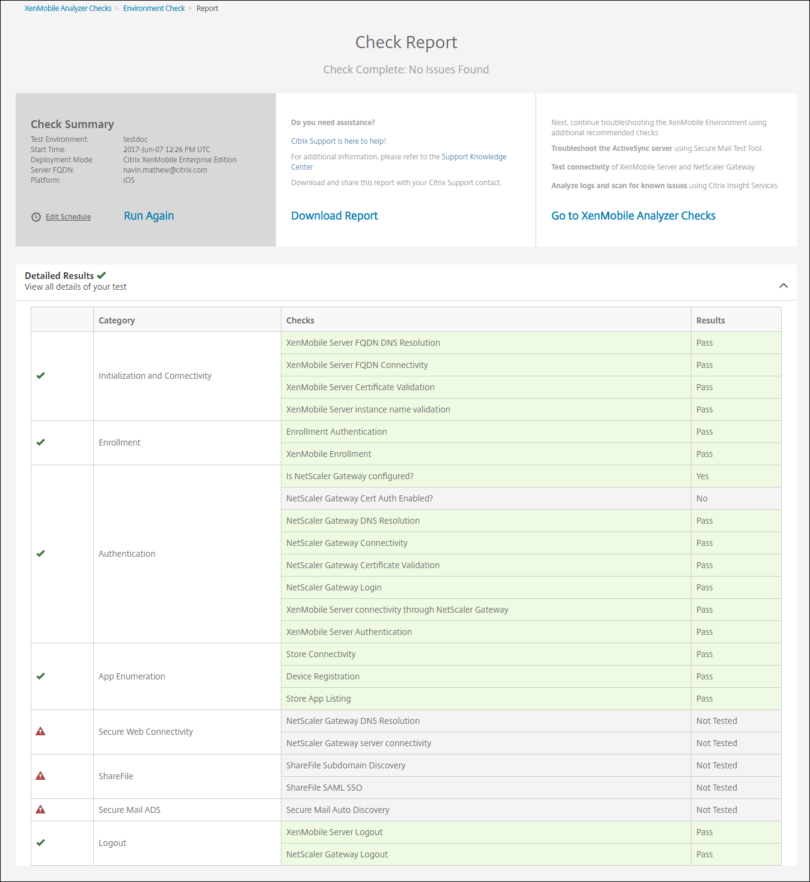Click 'NetScaler Gateway Login' check
Image resolution: width=810 pixels, height=882 pixels.
(486, 587)
